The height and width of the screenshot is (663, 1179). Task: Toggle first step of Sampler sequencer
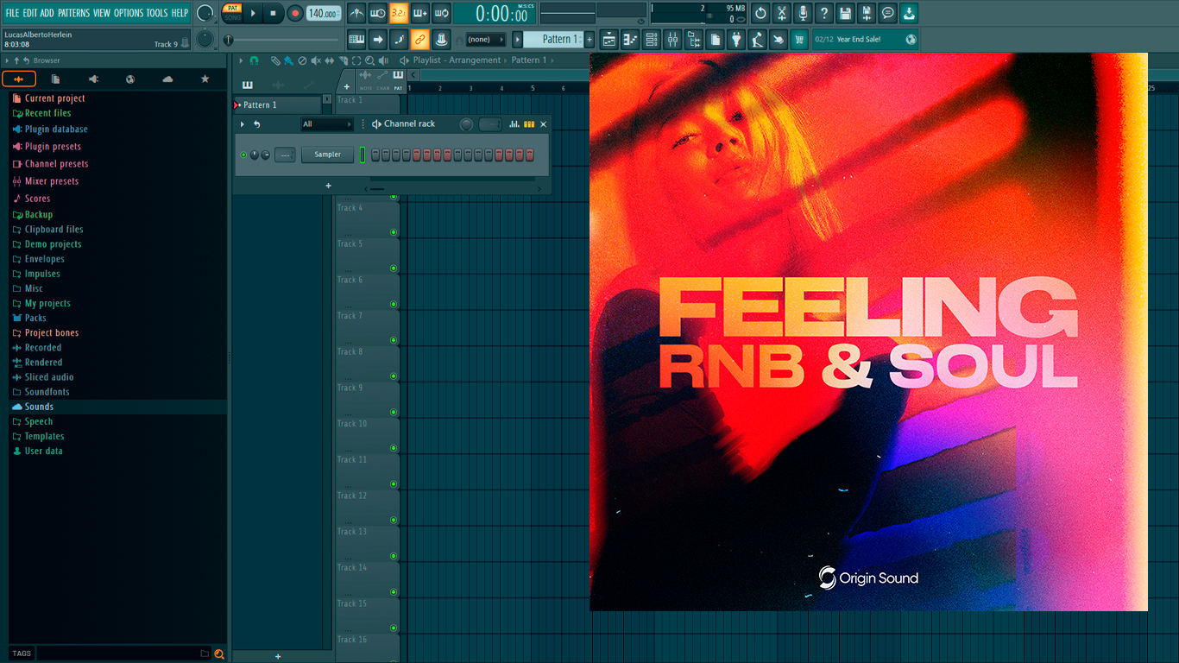tap(375, 155)
